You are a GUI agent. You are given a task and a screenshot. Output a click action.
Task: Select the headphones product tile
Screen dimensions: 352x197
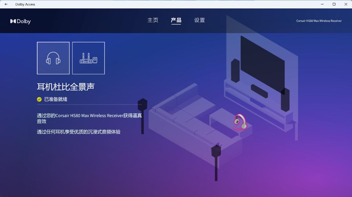[x=53, y=58]
